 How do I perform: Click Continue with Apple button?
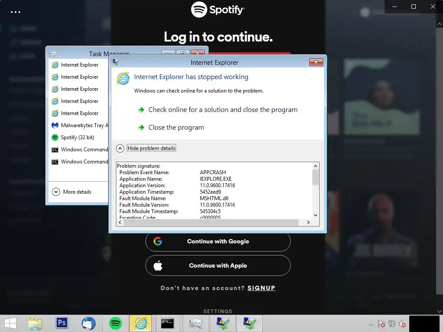coord(218,266)
